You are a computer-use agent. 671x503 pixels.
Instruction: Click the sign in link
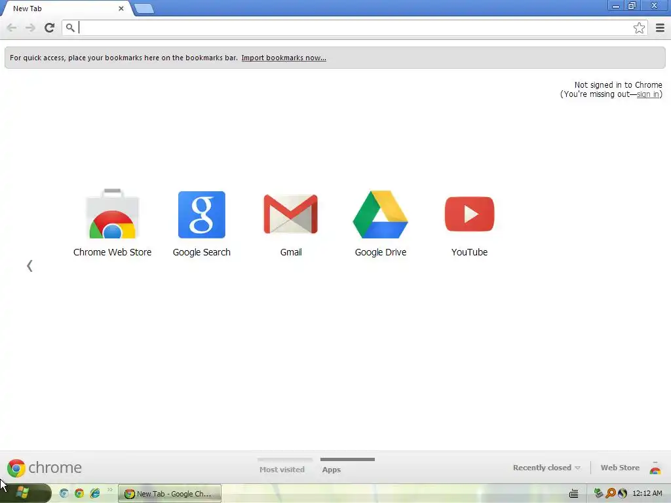coord(648,94)
